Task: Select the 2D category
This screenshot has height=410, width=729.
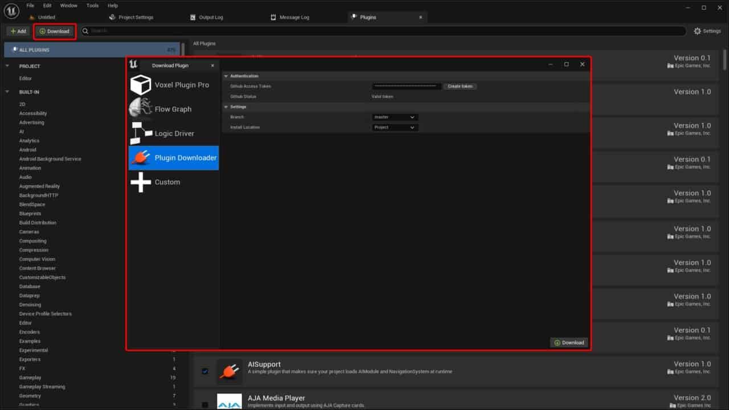Action: [22, 104]
